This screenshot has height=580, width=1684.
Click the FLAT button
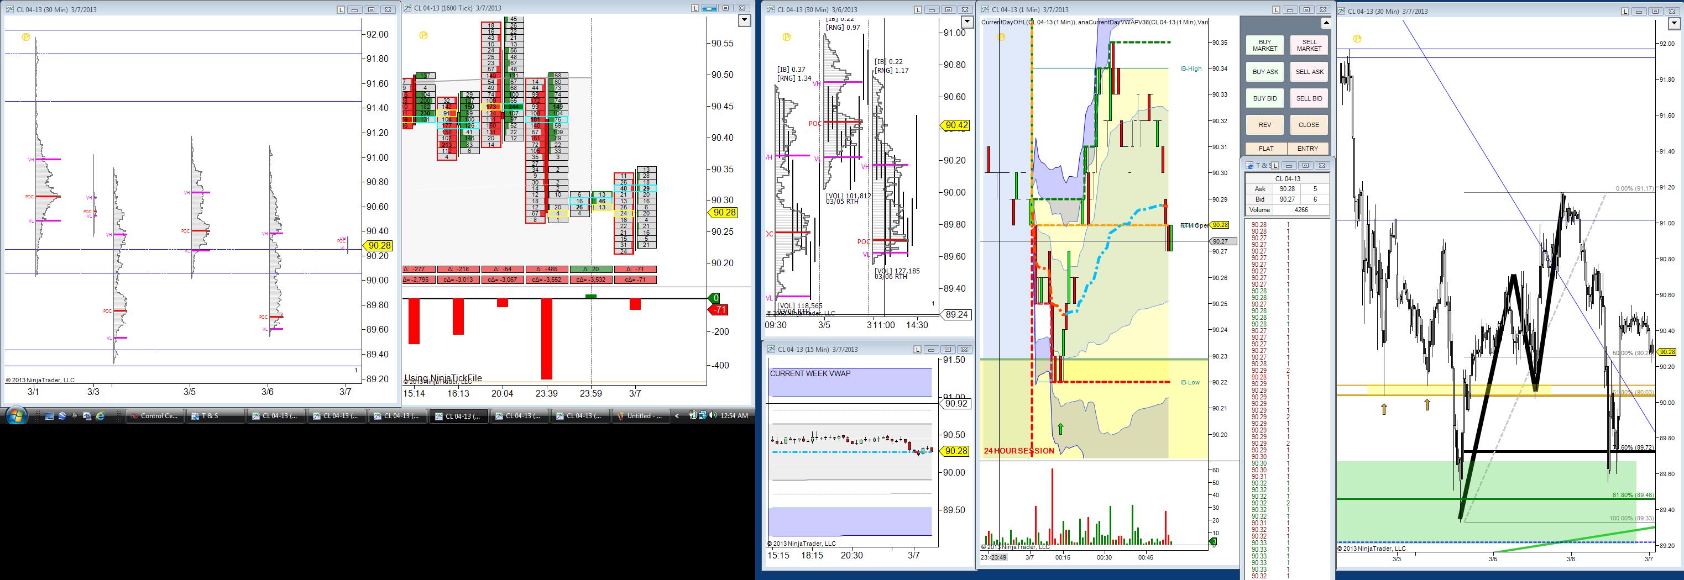point(1265,148)
